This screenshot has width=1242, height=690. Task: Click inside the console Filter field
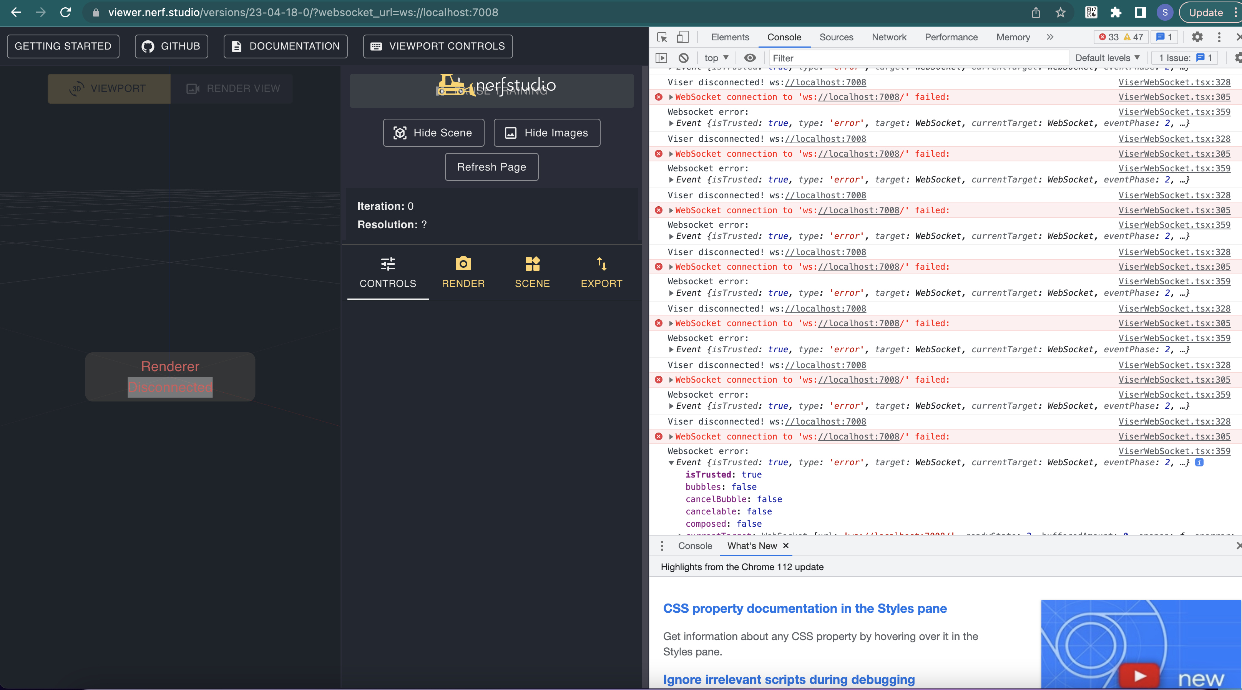point(916,58)
